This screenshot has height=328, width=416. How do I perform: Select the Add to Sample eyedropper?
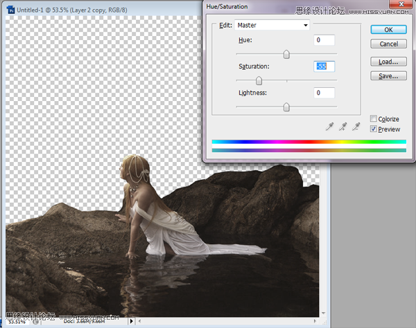pyautogui.click(x=343, y=127)
